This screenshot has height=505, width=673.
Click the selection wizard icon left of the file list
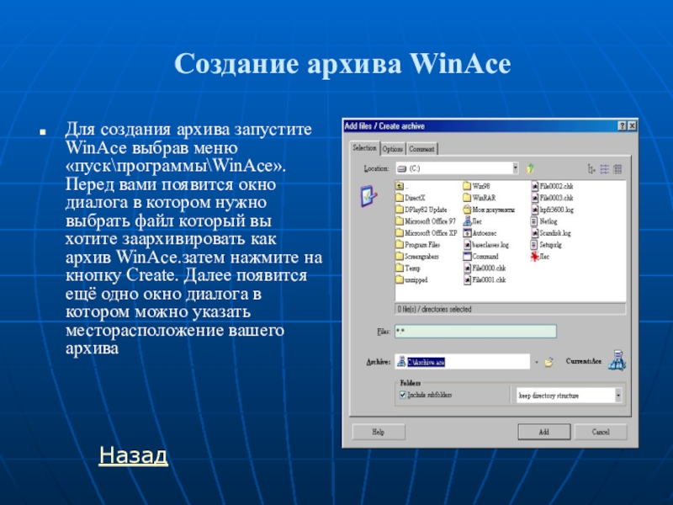point(368,196)
